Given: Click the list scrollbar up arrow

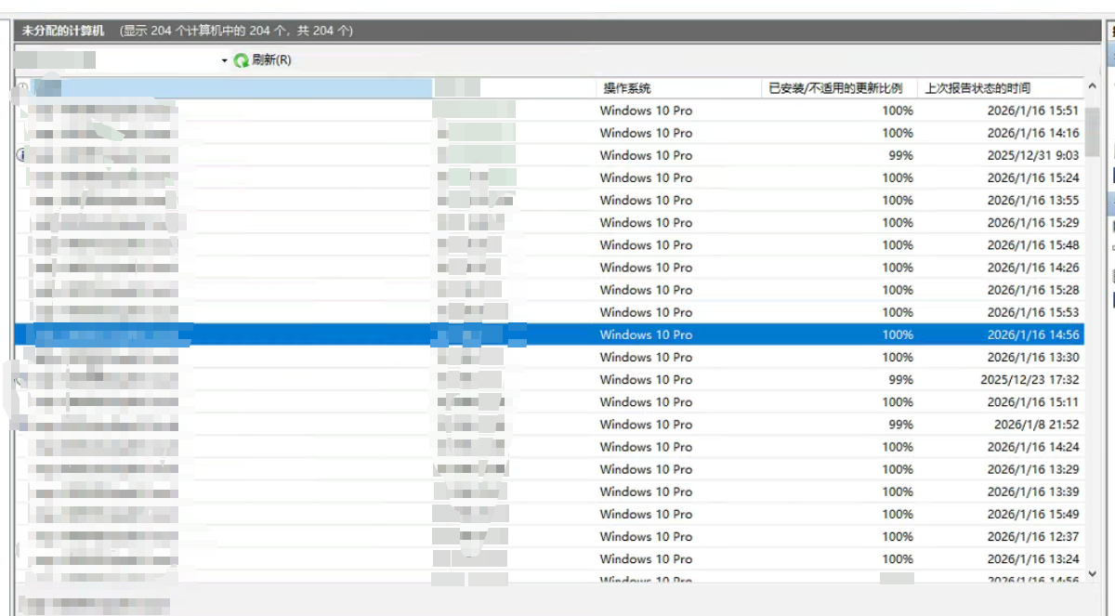Looking at the screenshot, I should [1093, 88].
